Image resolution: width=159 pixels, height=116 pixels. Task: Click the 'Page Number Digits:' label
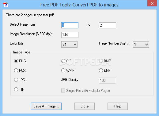114,43
